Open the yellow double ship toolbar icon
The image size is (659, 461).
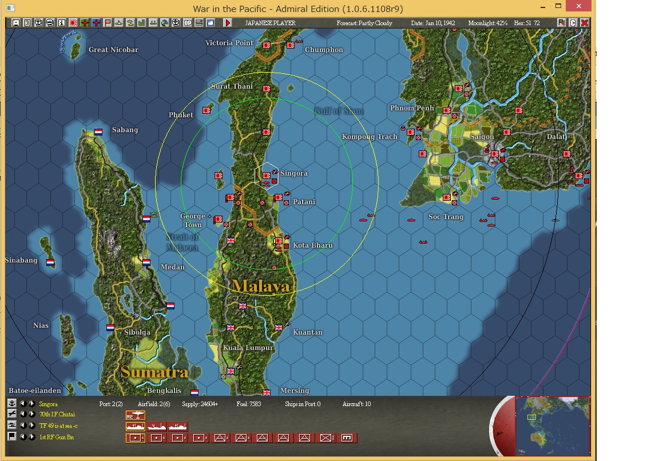[130, 23]
